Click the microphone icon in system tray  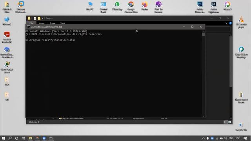click(x=207, y=138)
